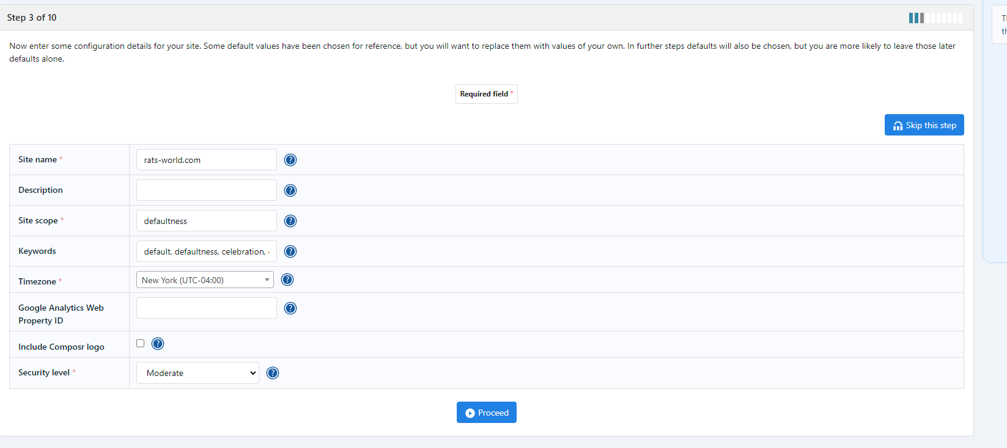The height and width of the screenshot is (448, 1007).
Task: Open the Timezone dropdown
Action: [x=205, y=280]
